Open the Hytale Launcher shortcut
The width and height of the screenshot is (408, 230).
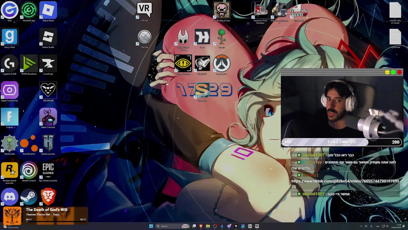point(48,145)
